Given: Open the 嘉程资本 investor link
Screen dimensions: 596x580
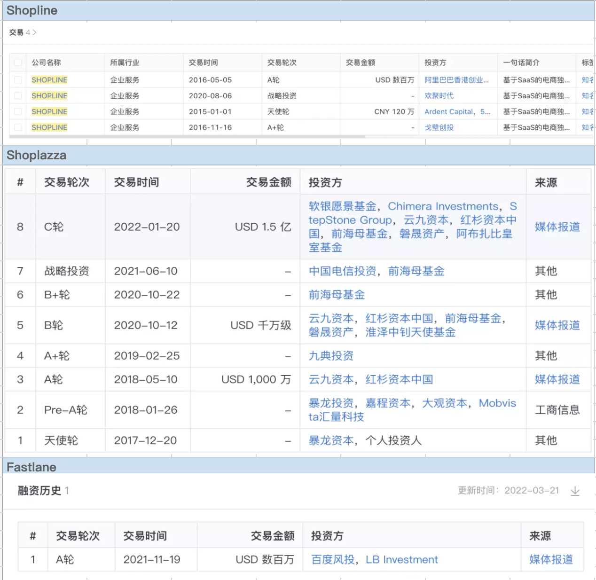Looking at the screenshot, I should 388,403.
